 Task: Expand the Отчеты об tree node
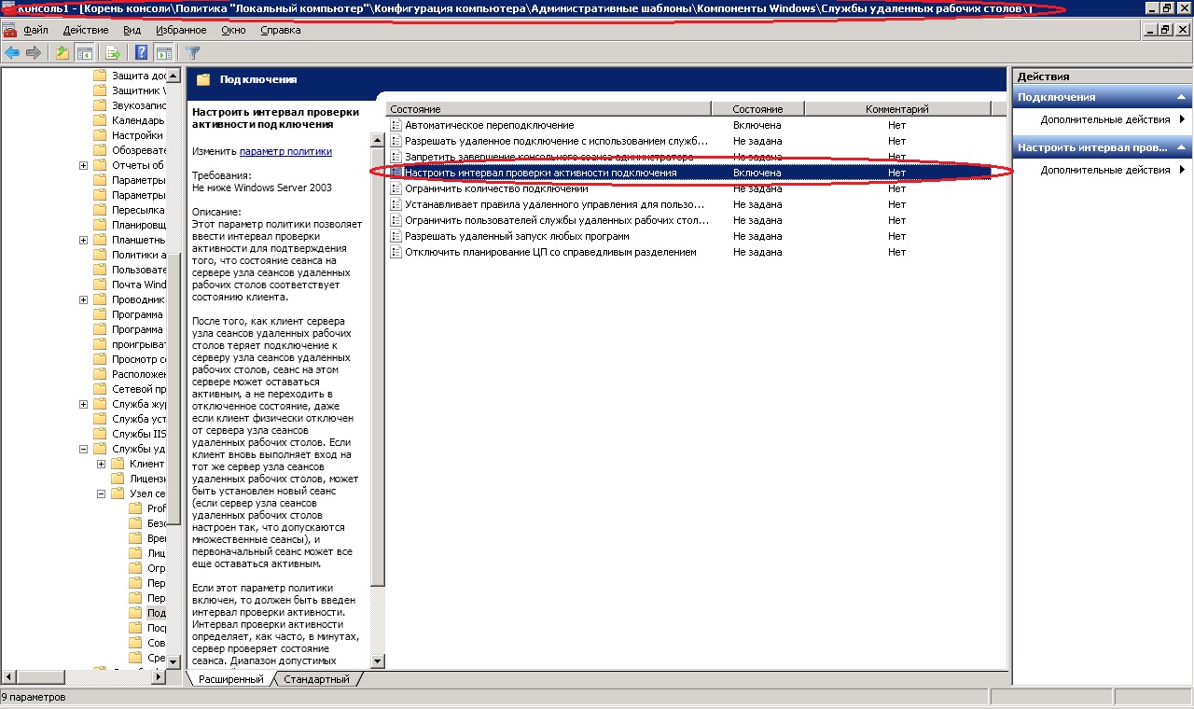click(84, 165)
